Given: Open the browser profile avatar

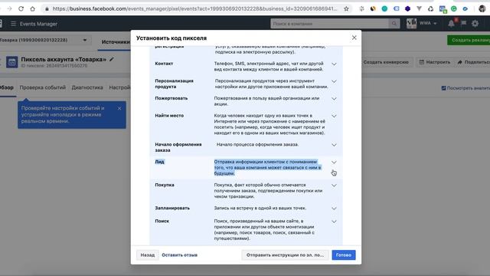Looking at the screenshot, I should pyautogui.click(x=482, y=8).
